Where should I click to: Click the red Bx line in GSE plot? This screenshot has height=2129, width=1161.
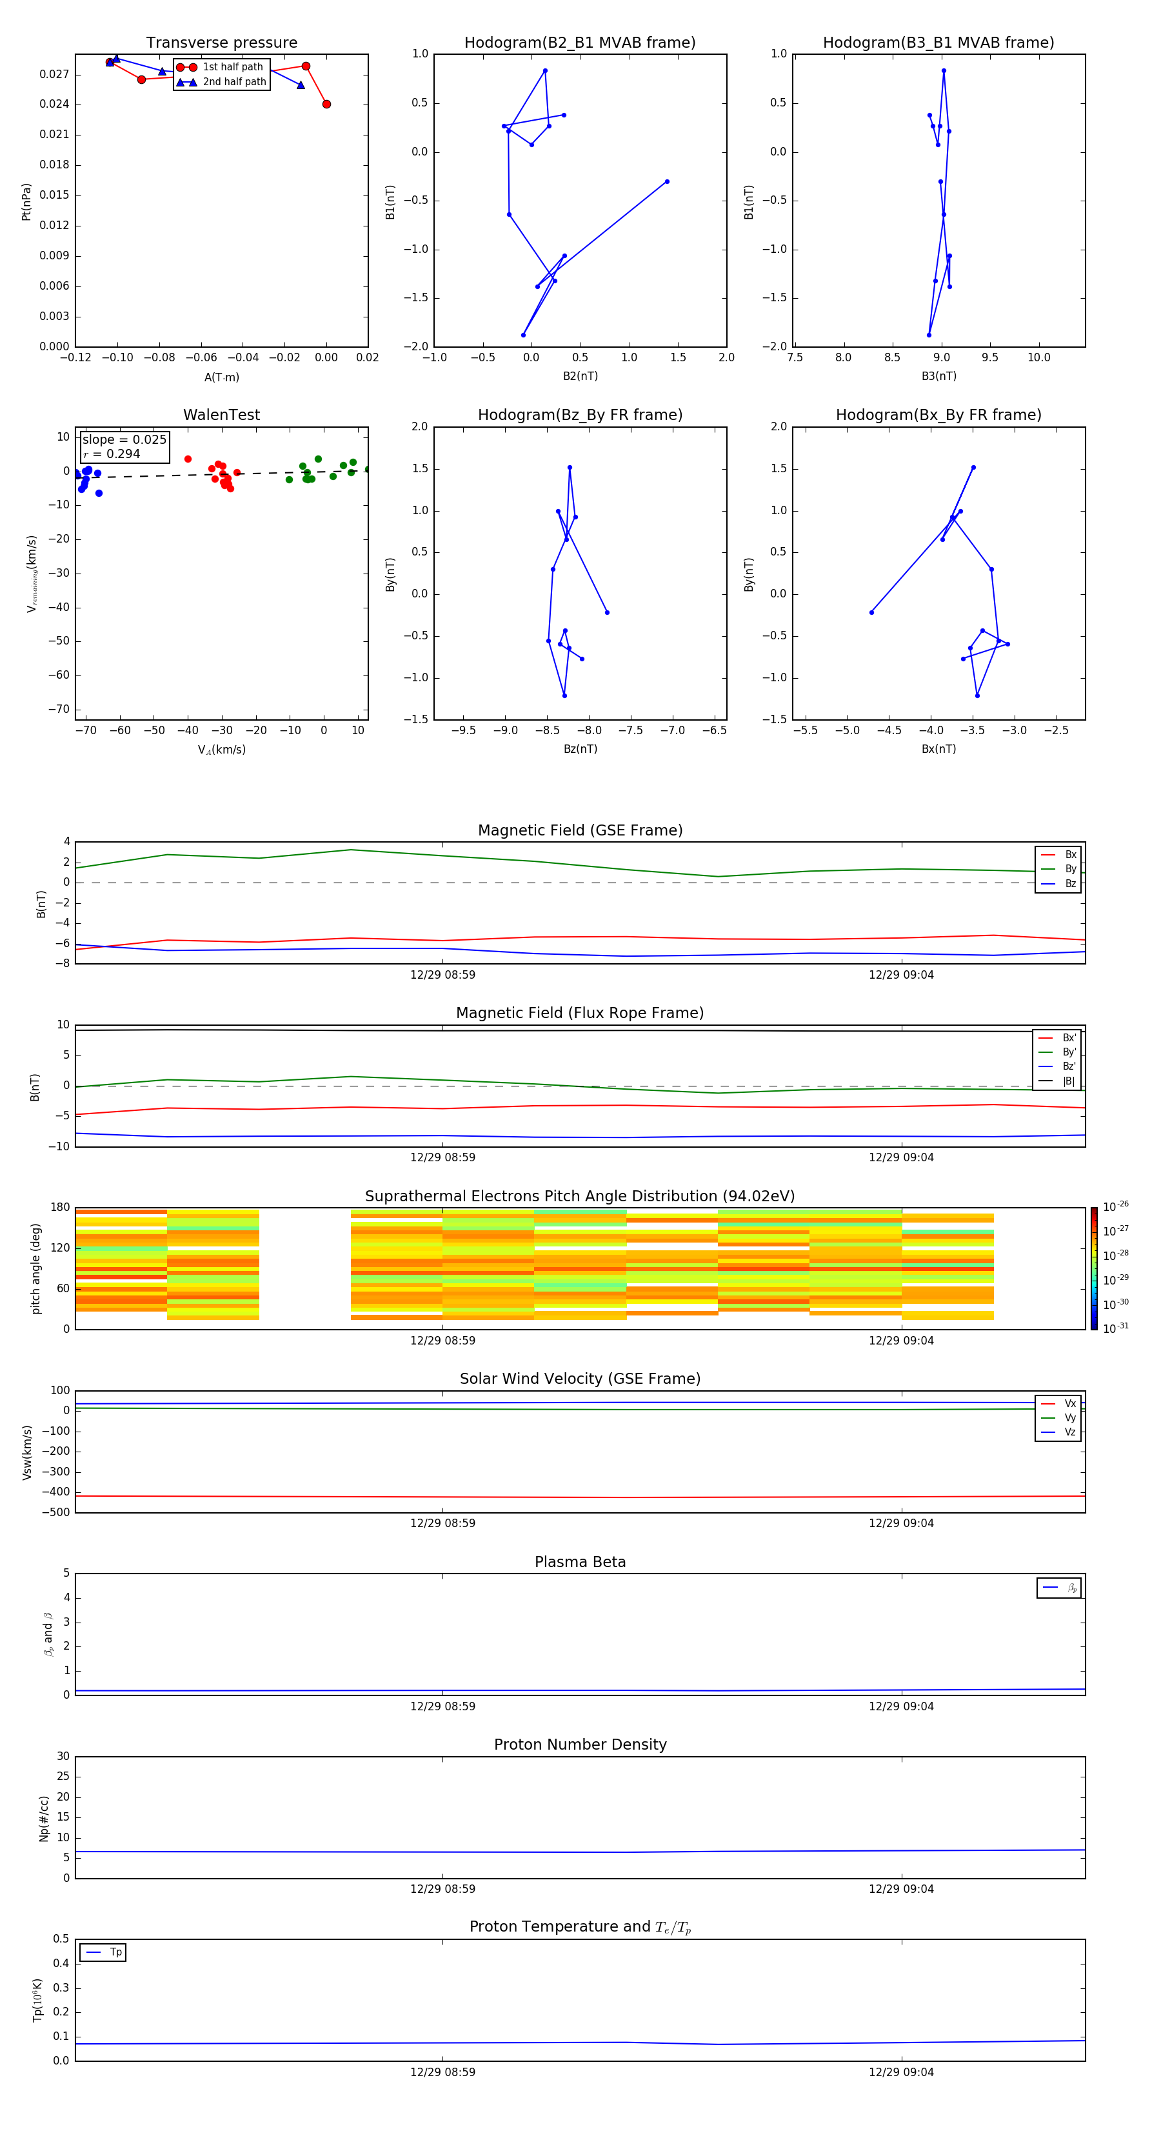pos(580,937)
